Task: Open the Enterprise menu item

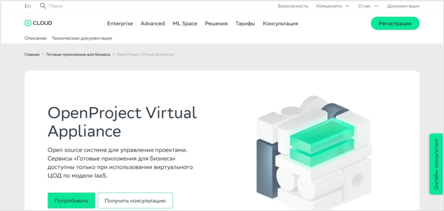Action: [120, 23]
